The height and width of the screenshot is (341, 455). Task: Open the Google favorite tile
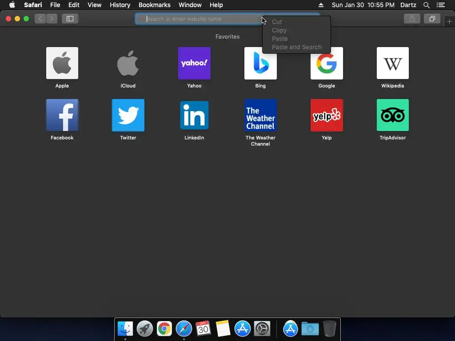point(327,63)
